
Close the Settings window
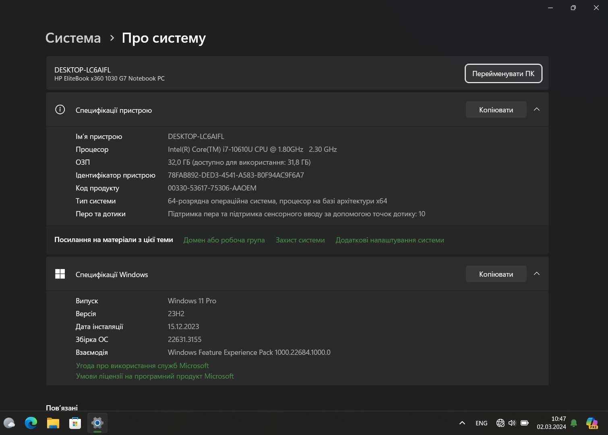point(596,8)
